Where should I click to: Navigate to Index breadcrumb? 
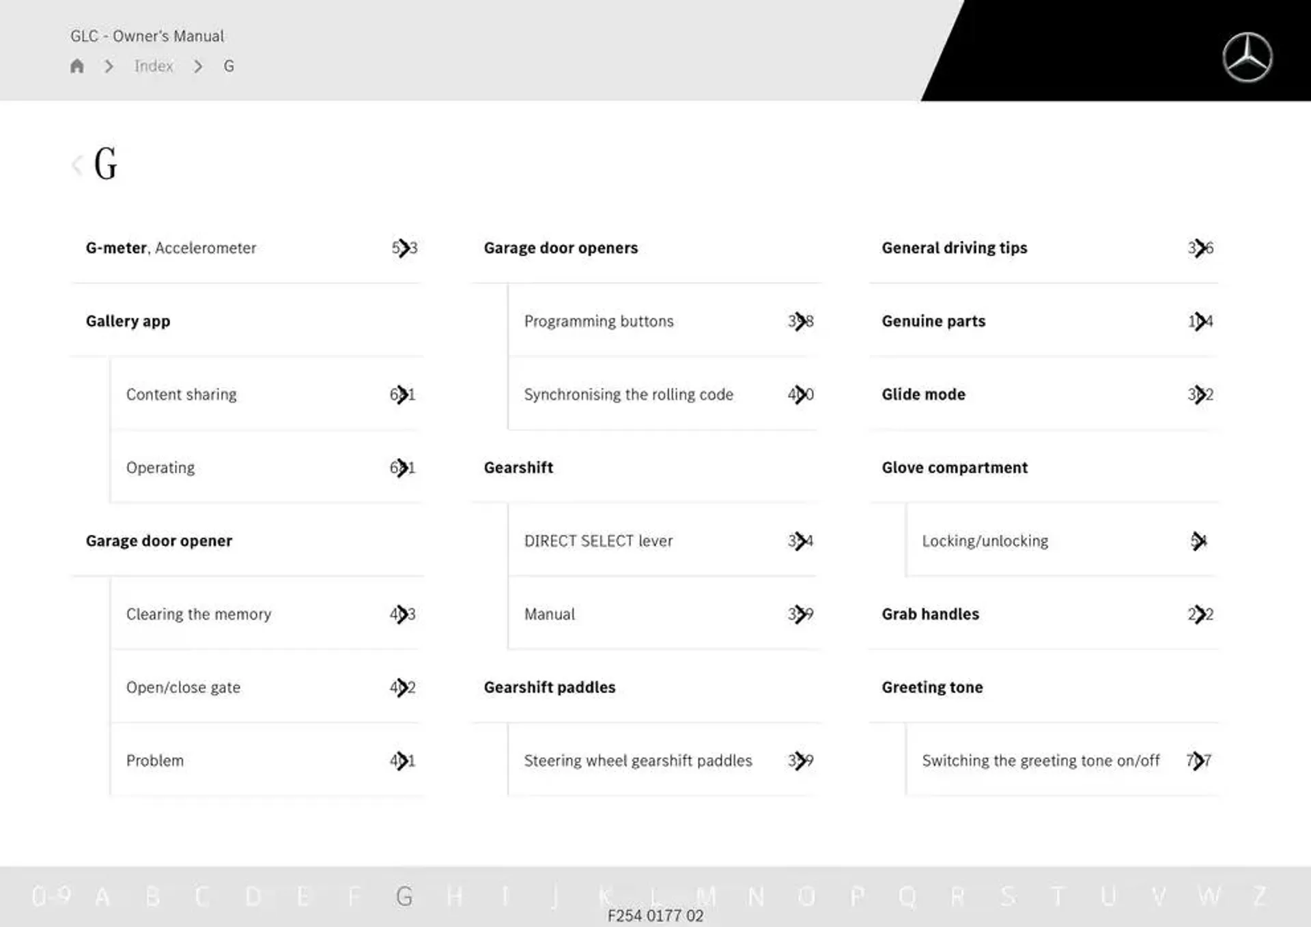tap(154, 66)
